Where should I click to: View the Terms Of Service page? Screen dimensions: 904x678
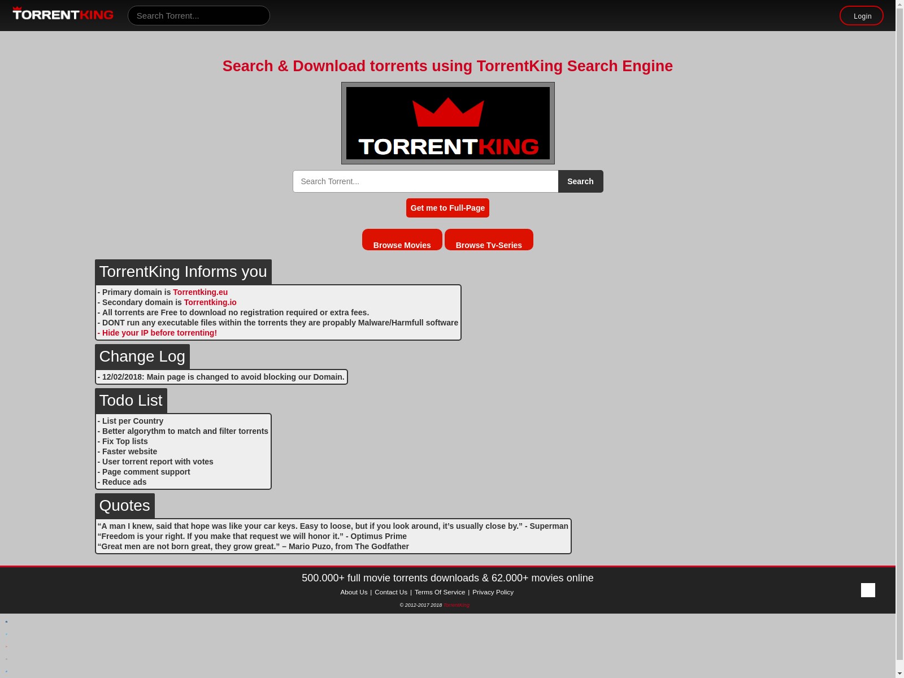pos(440,592)
